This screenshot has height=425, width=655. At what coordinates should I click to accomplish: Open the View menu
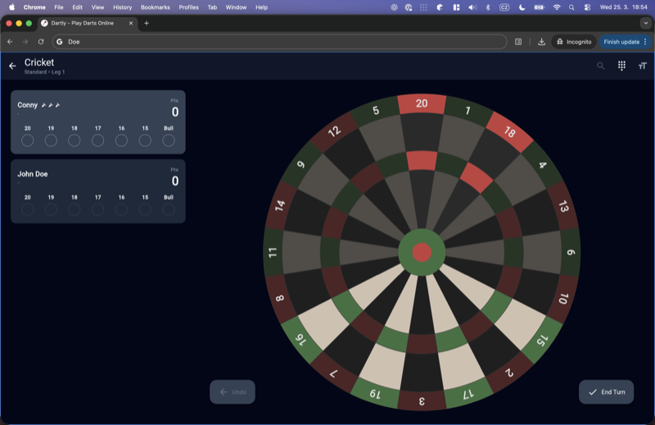(97, 7)
